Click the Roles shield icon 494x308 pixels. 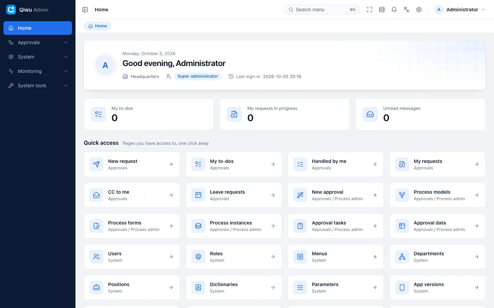click(x=198, y=257)
